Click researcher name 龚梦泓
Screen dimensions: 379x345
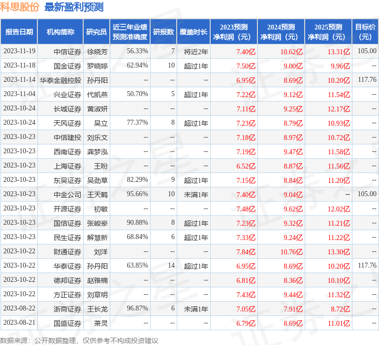point(97,152)
